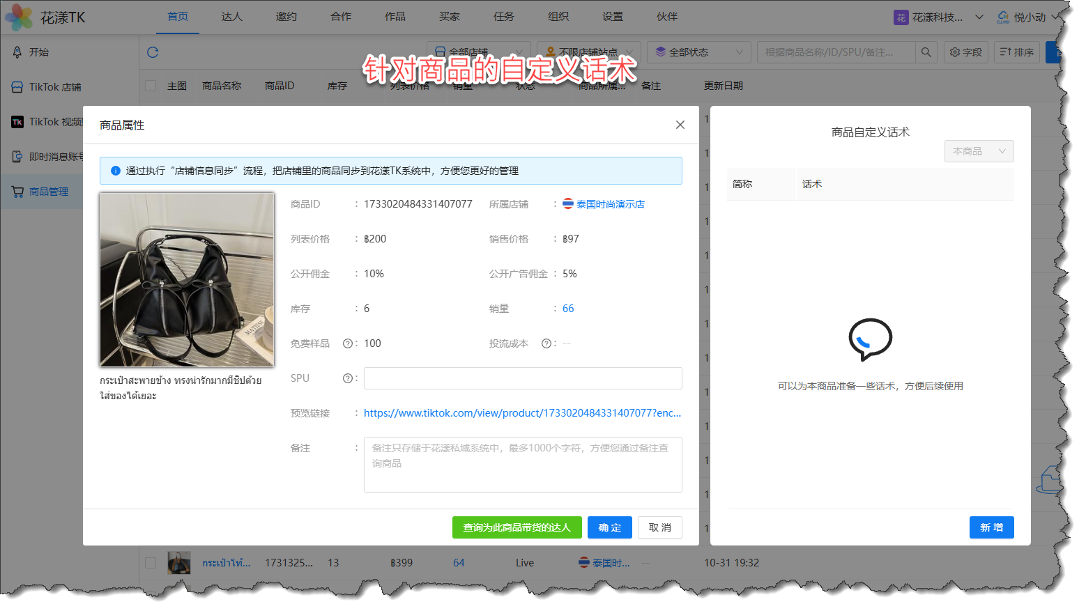Open the 任务 tab
The height and width of the screenshot is (611, 1086).
point(503,17)
